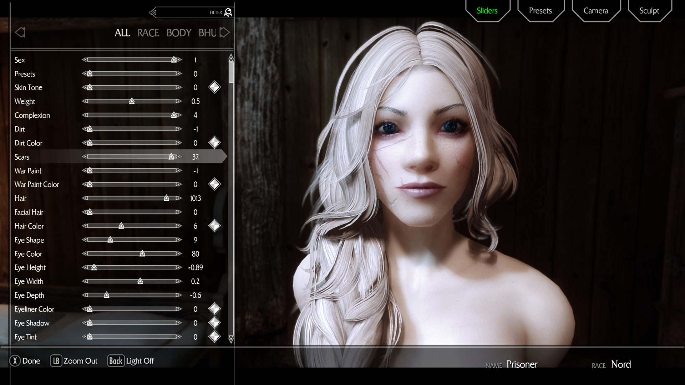The image size is (685, 385).
Task: Click the character name Prisoner
Action: [522, 364]
